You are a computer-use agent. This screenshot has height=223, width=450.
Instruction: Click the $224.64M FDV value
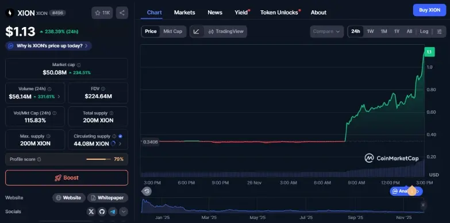coord(98,97)
